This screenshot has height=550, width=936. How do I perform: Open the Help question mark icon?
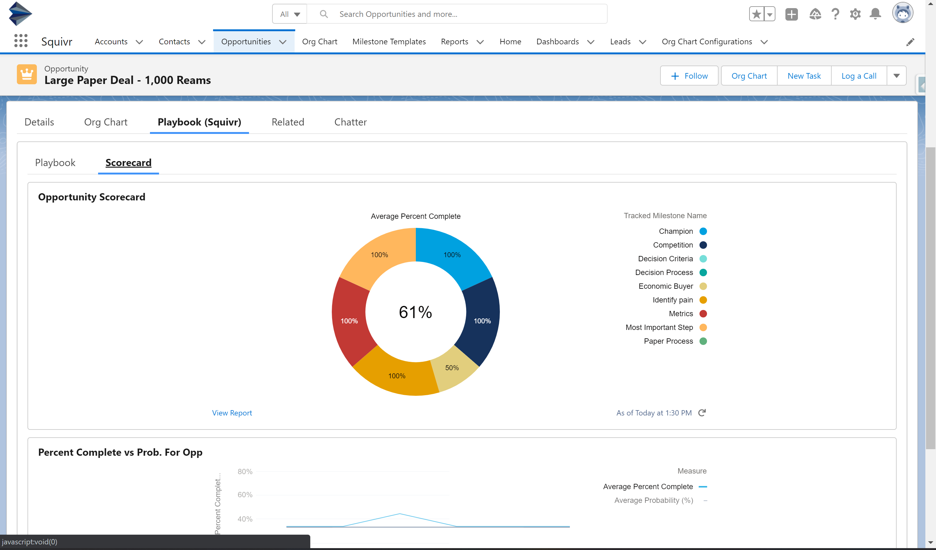[x=835, y=14]
